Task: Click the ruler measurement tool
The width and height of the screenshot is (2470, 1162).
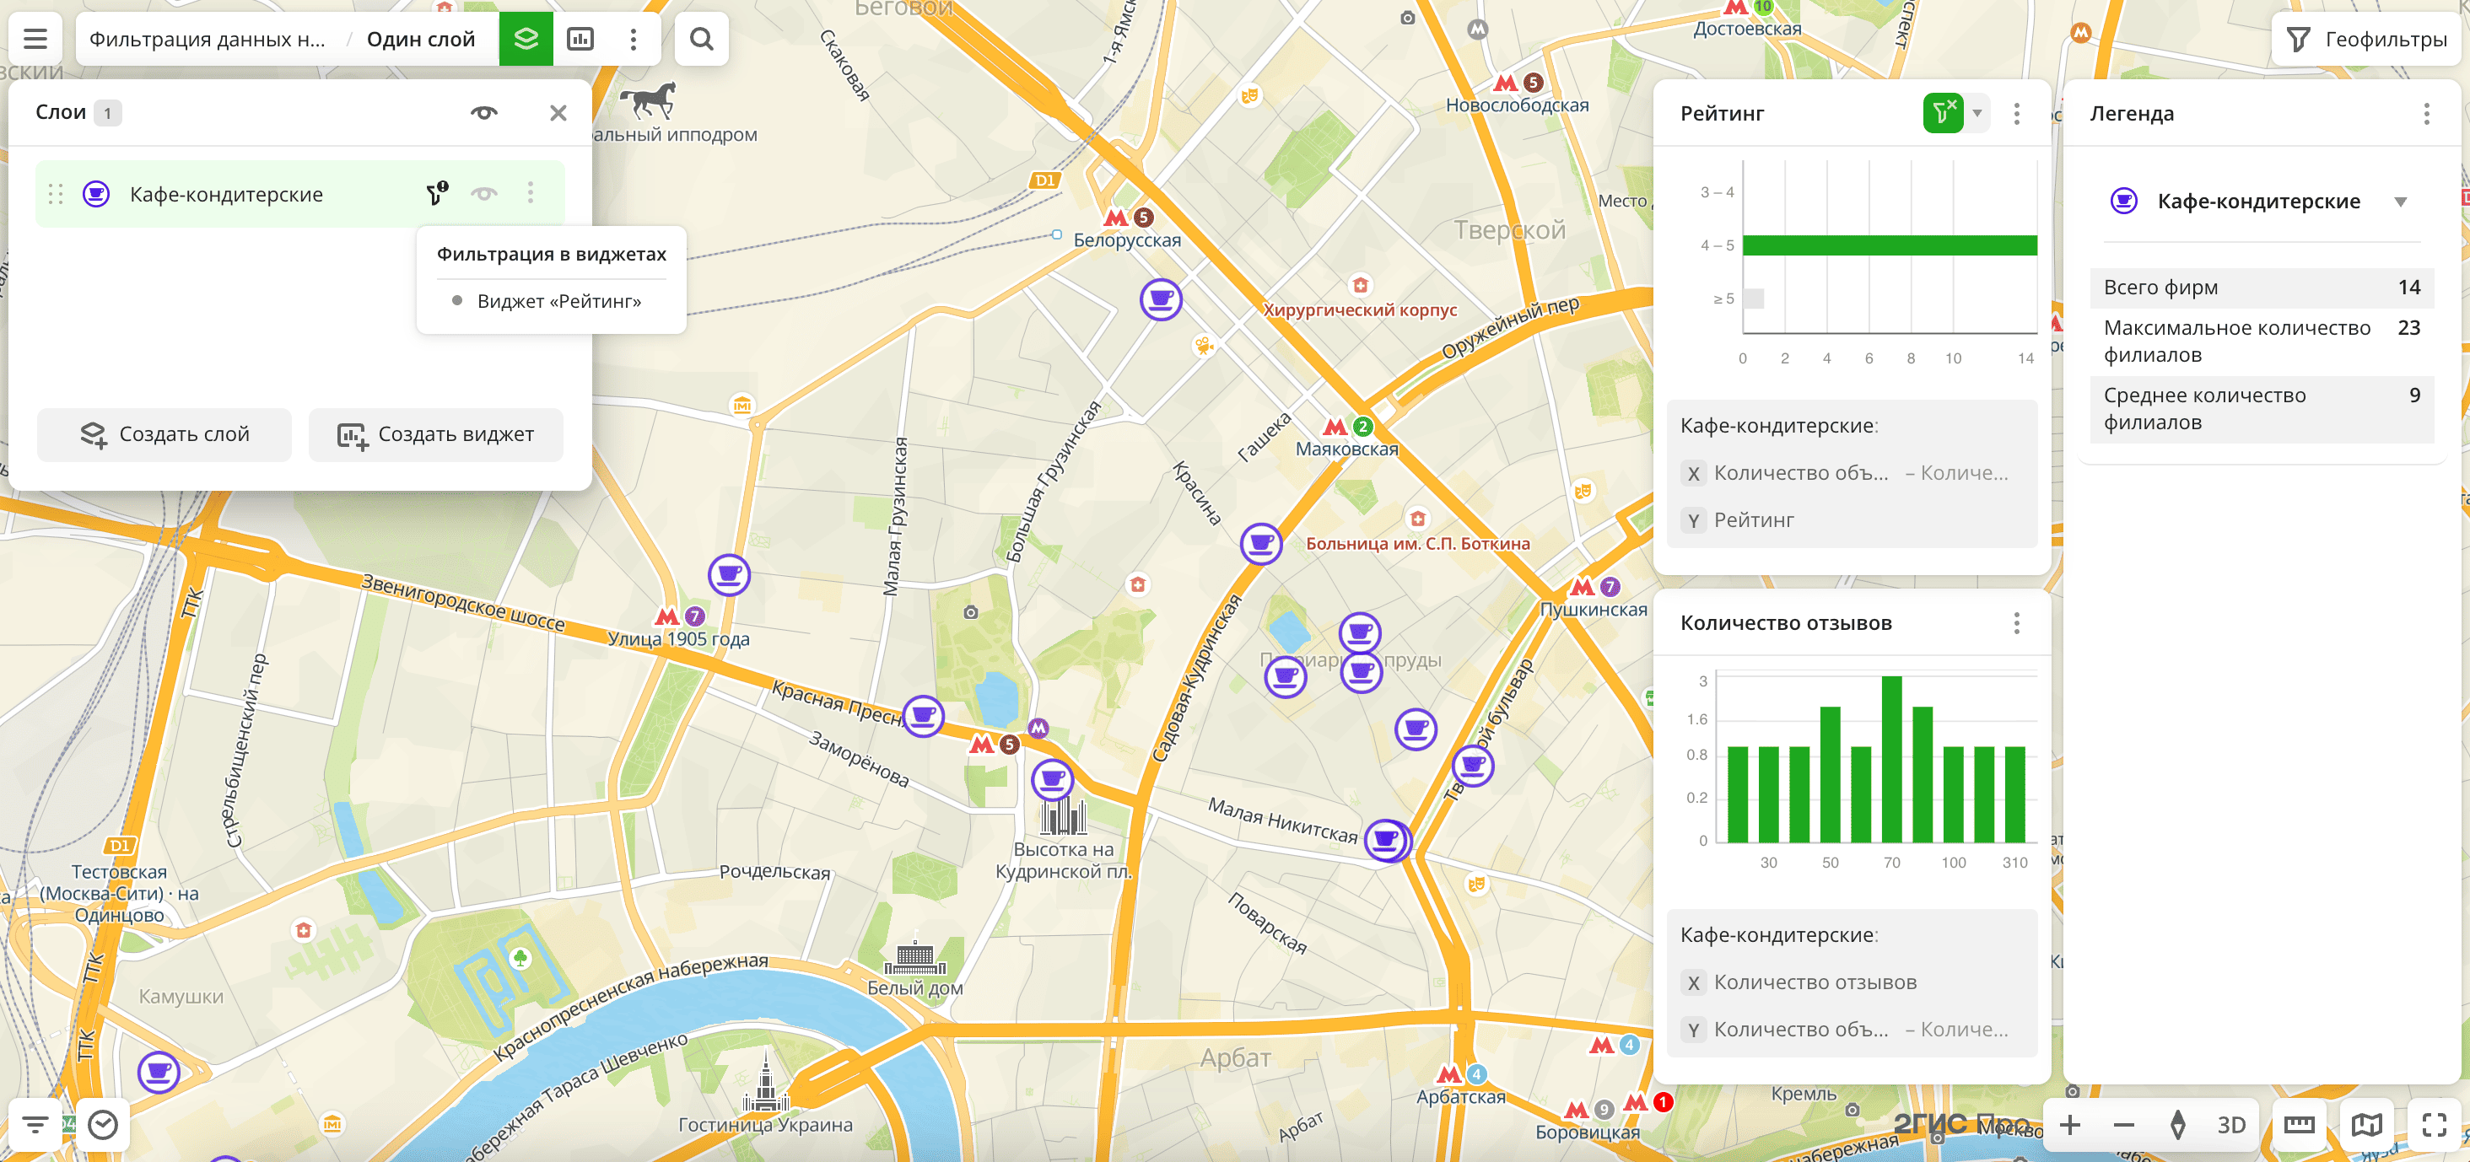Action: tap(2299, 1125)
